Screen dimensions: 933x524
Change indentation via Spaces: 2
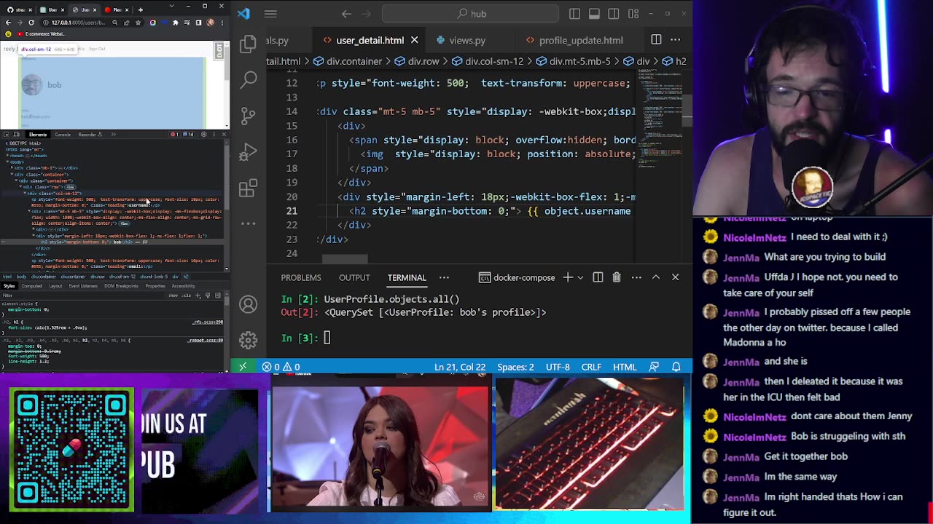[x=515, y=367]
